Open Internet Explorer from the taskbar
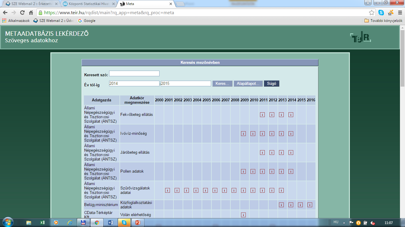The image size is (405, 227). click(70, 222)
